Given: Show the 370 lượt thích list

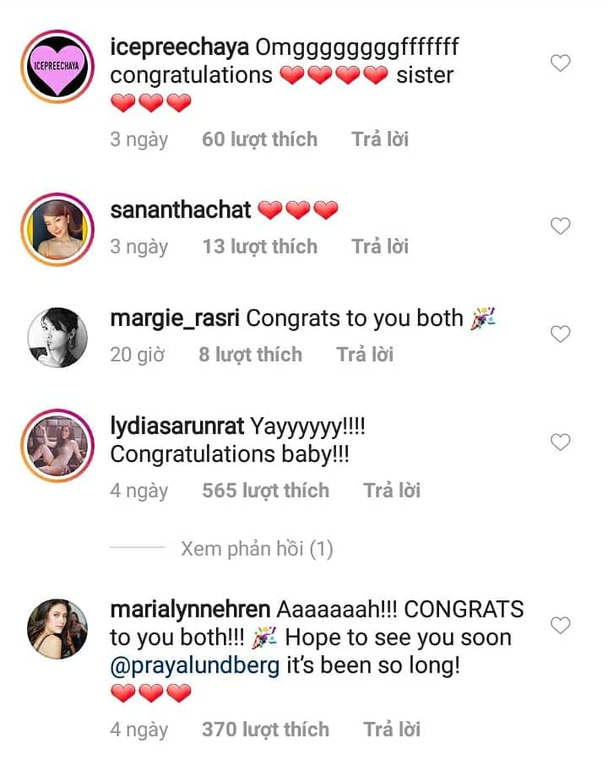Looking at the screenshot, I should [265, 730].
